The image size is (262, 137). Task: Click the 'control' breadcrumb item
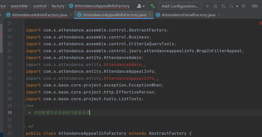coord(40,6)
